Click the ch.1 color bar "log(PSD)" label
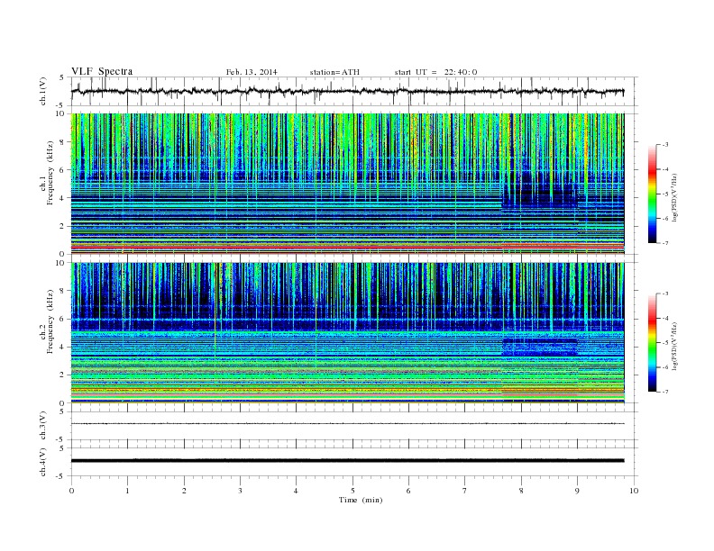Image resolution: width=714 pixels, height=551 pixels. click(675, 198)
